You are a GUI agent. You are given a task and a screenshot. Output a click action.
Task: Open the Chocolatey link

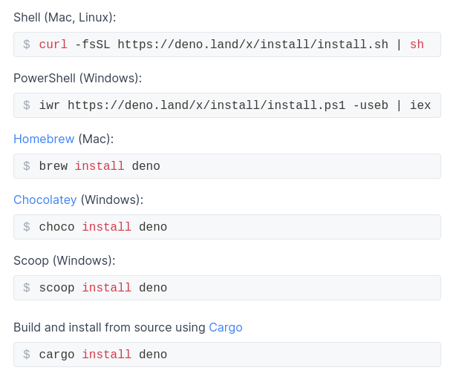[45, 200]
